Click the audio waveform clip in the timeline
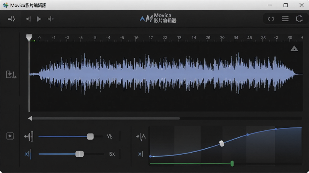The height and width of the screenshot is (173, 309). tap(166, 74)
